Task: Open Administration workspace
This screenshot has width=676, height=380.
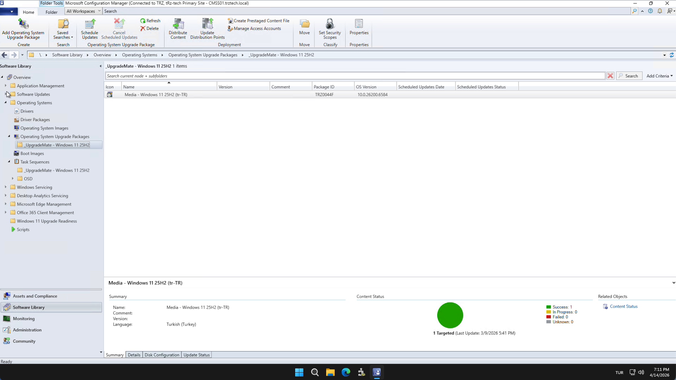Action: click(x=51, y=330)
